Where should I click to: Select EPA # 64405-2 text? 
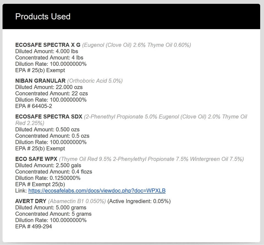pos(34,106)
